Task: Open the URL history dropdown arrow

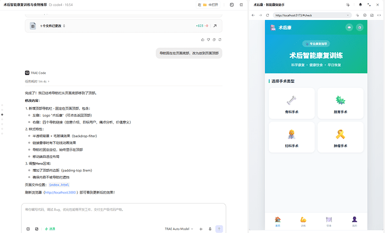Action: coord(348,15)
